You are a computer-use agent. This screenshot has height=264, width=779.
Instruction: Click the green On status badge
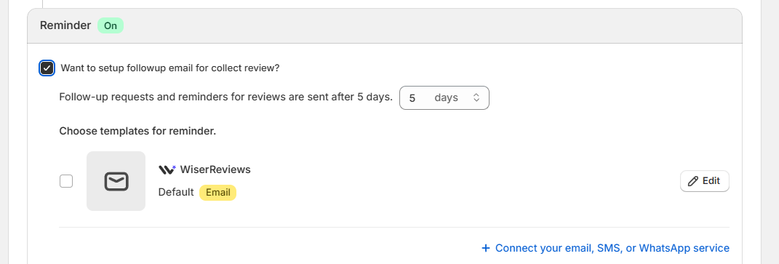(111, 26)
